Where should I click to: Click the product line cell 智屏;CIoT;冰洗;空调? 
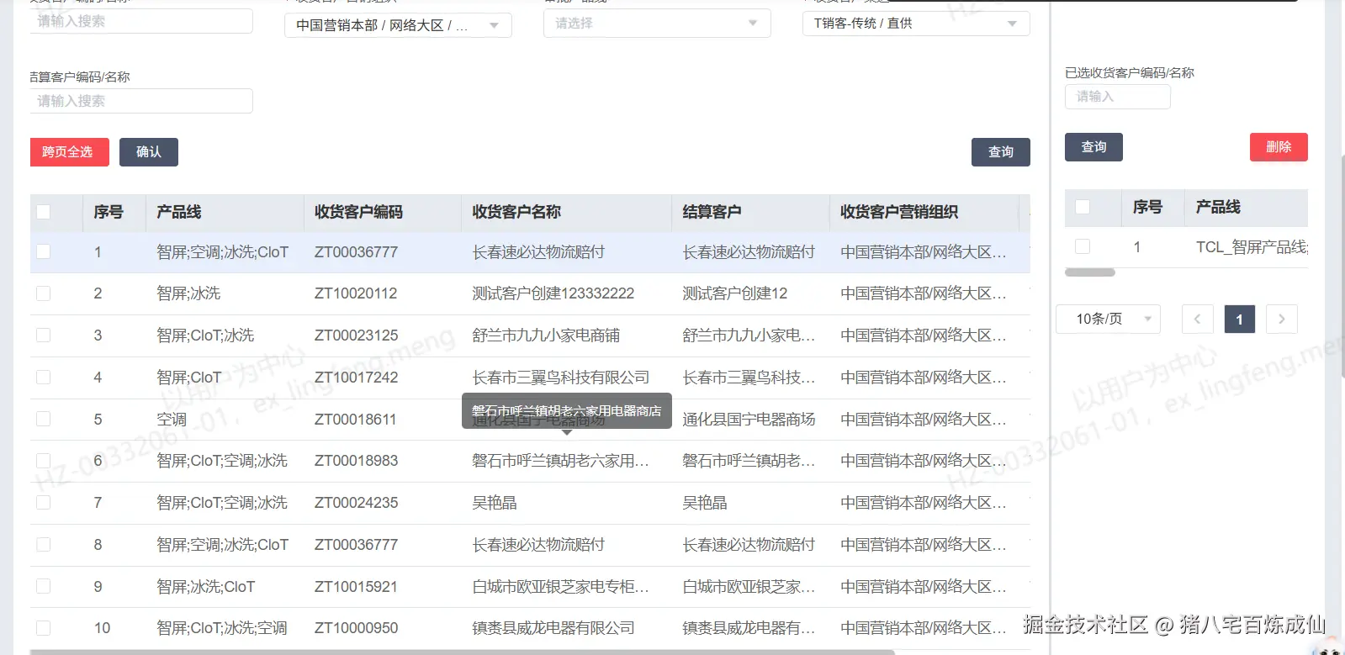[222, 628]
